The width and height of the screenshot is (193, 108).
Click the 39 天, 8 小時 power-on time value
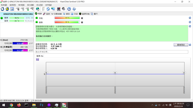click(x=56, y=44)
